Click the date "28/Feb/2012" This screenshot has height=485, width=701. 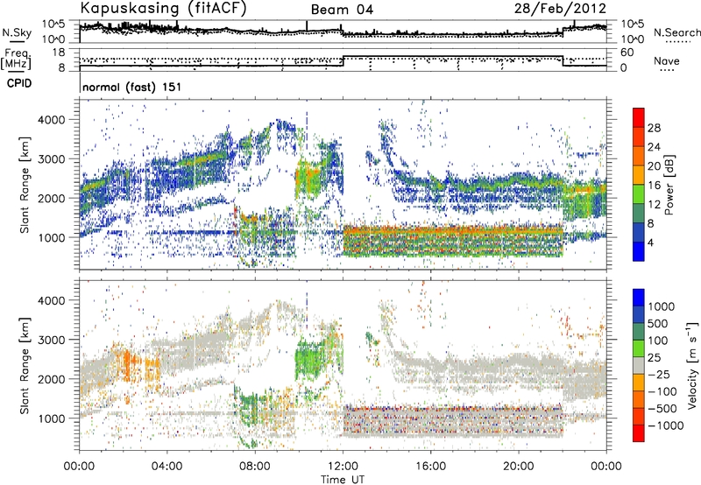pyautogui.click(x=560, y=8)
